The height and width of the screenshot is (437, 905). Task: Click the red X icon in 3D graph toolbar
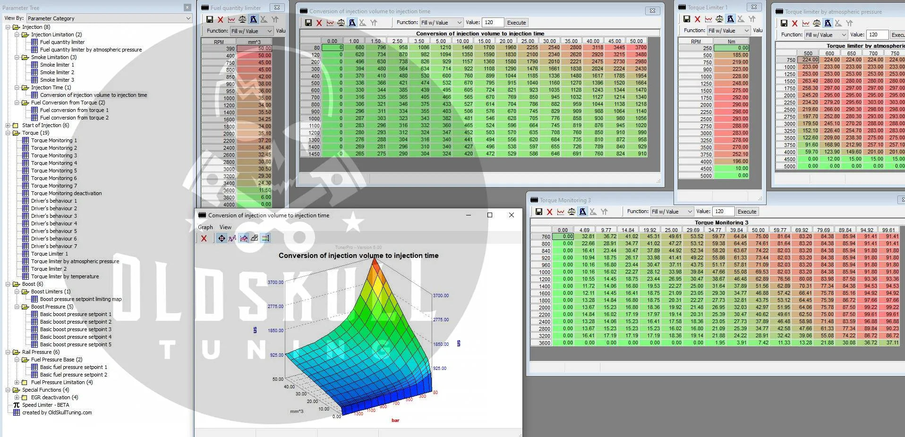[x=204, y=239]
